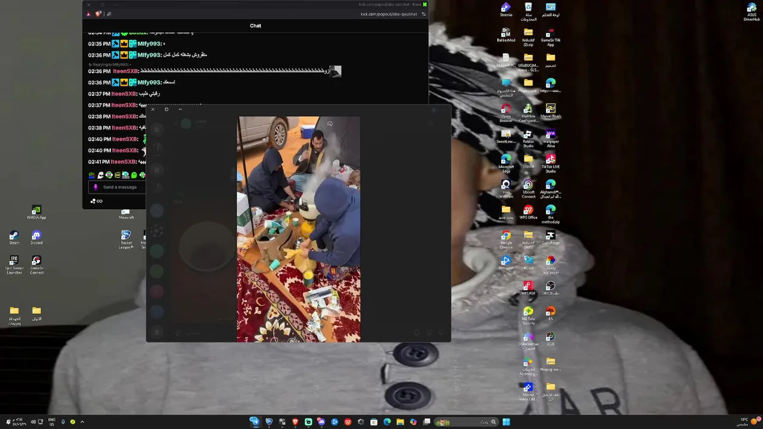Open the WPS Office shortcut
The image size is (763, 429).
click(x=528, y=213)
